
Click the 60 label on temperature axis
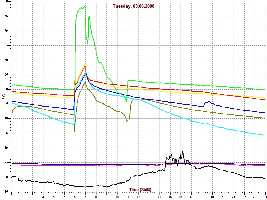coord(6,60)
